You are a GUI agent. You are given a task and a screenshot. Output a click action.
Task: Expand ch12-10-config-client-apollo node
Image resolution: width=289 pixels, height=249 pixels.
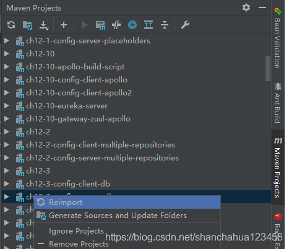7,80
